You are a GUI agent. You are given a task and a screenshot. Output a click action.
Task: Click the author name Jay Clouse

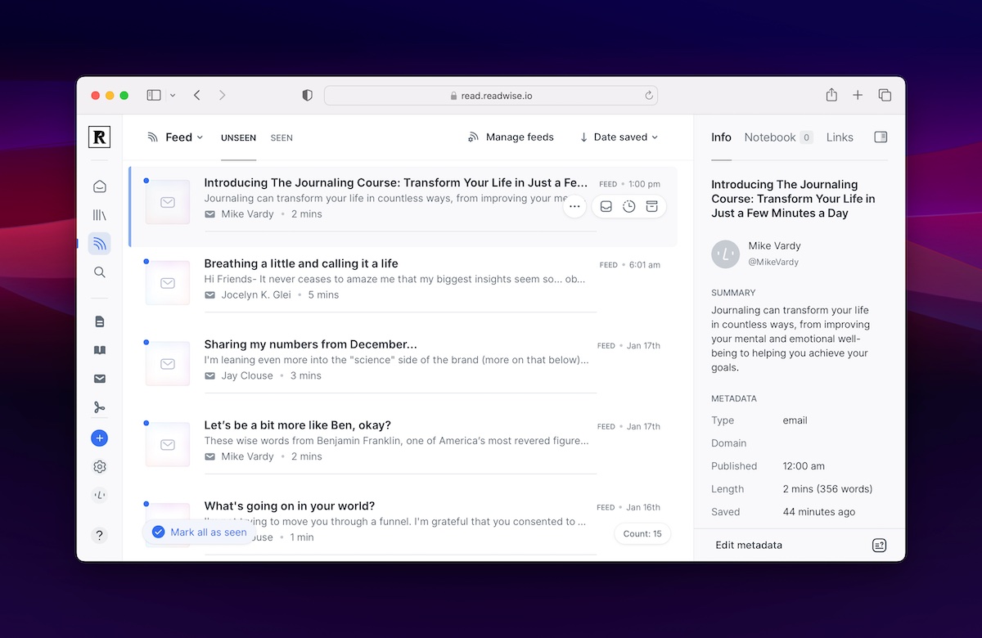[247, 376]
